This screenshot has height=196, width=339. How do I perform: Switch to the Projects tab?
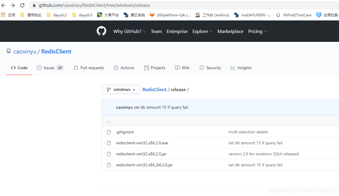tap(154, 68)
